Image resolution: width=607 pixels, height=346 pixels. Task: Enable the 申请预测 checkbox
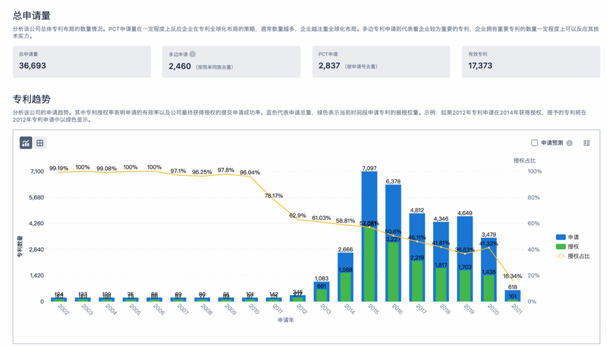point(535,143)
